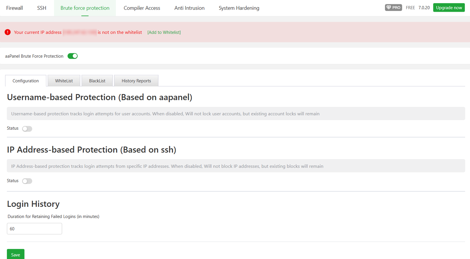Click the 7.0.20 version number
This screenshot has width=470, height=259.
424,8
